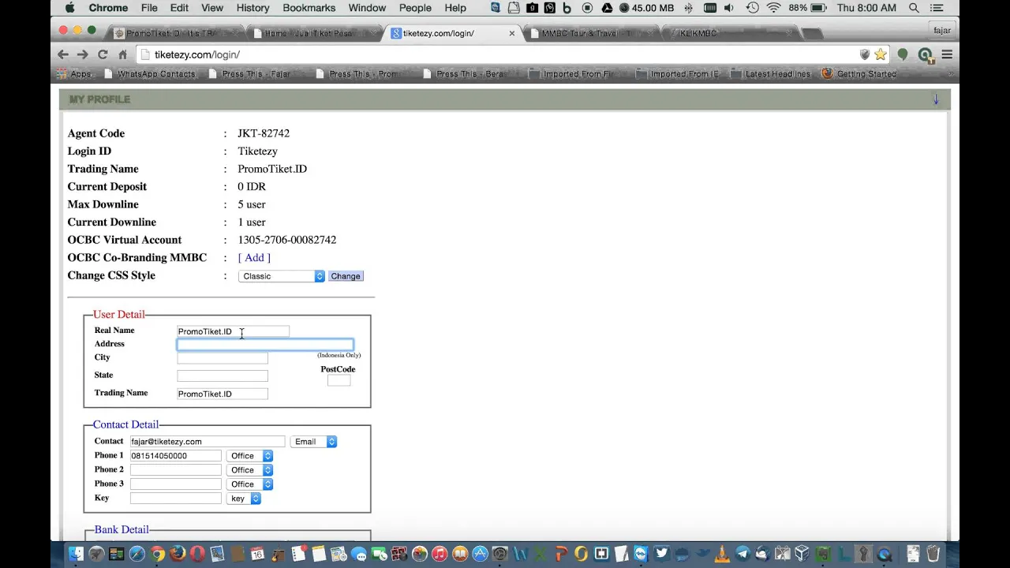Click the browser forward arrow
Viewport: 1010px width, 568px height.
pos(82,54)
